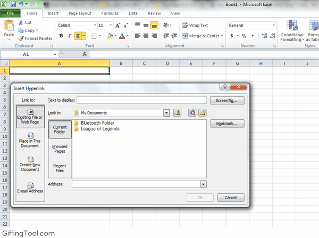Image resolution: width=319 pixels, height=238 pixels.
Task: Set Middle Align vertical alignment
Action: coord(146,25)
